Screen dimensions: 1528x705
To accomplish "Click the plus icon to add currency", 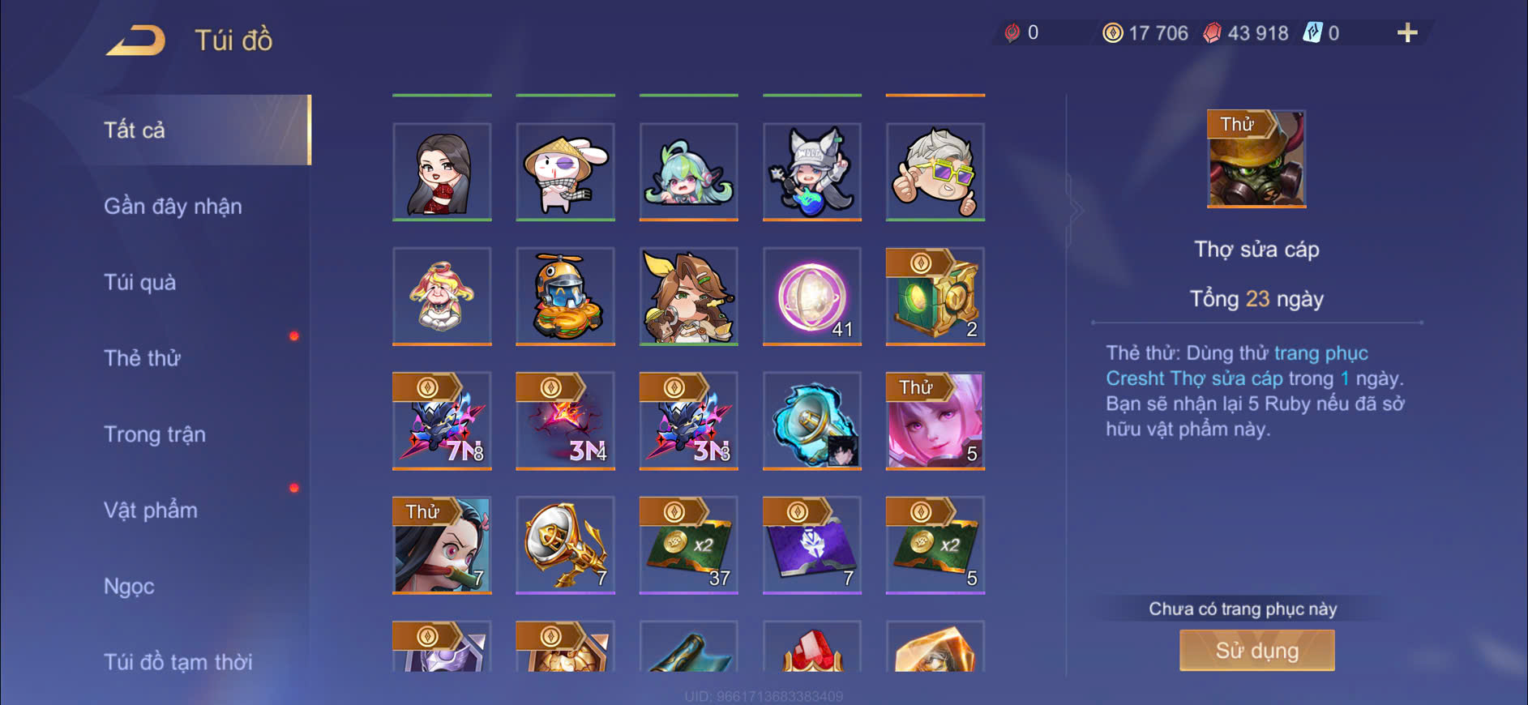I will 1407,33.
